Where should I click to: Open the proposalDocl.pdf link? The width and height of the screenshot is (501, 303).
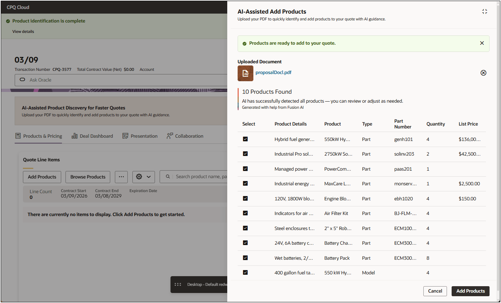coord(273,72)
